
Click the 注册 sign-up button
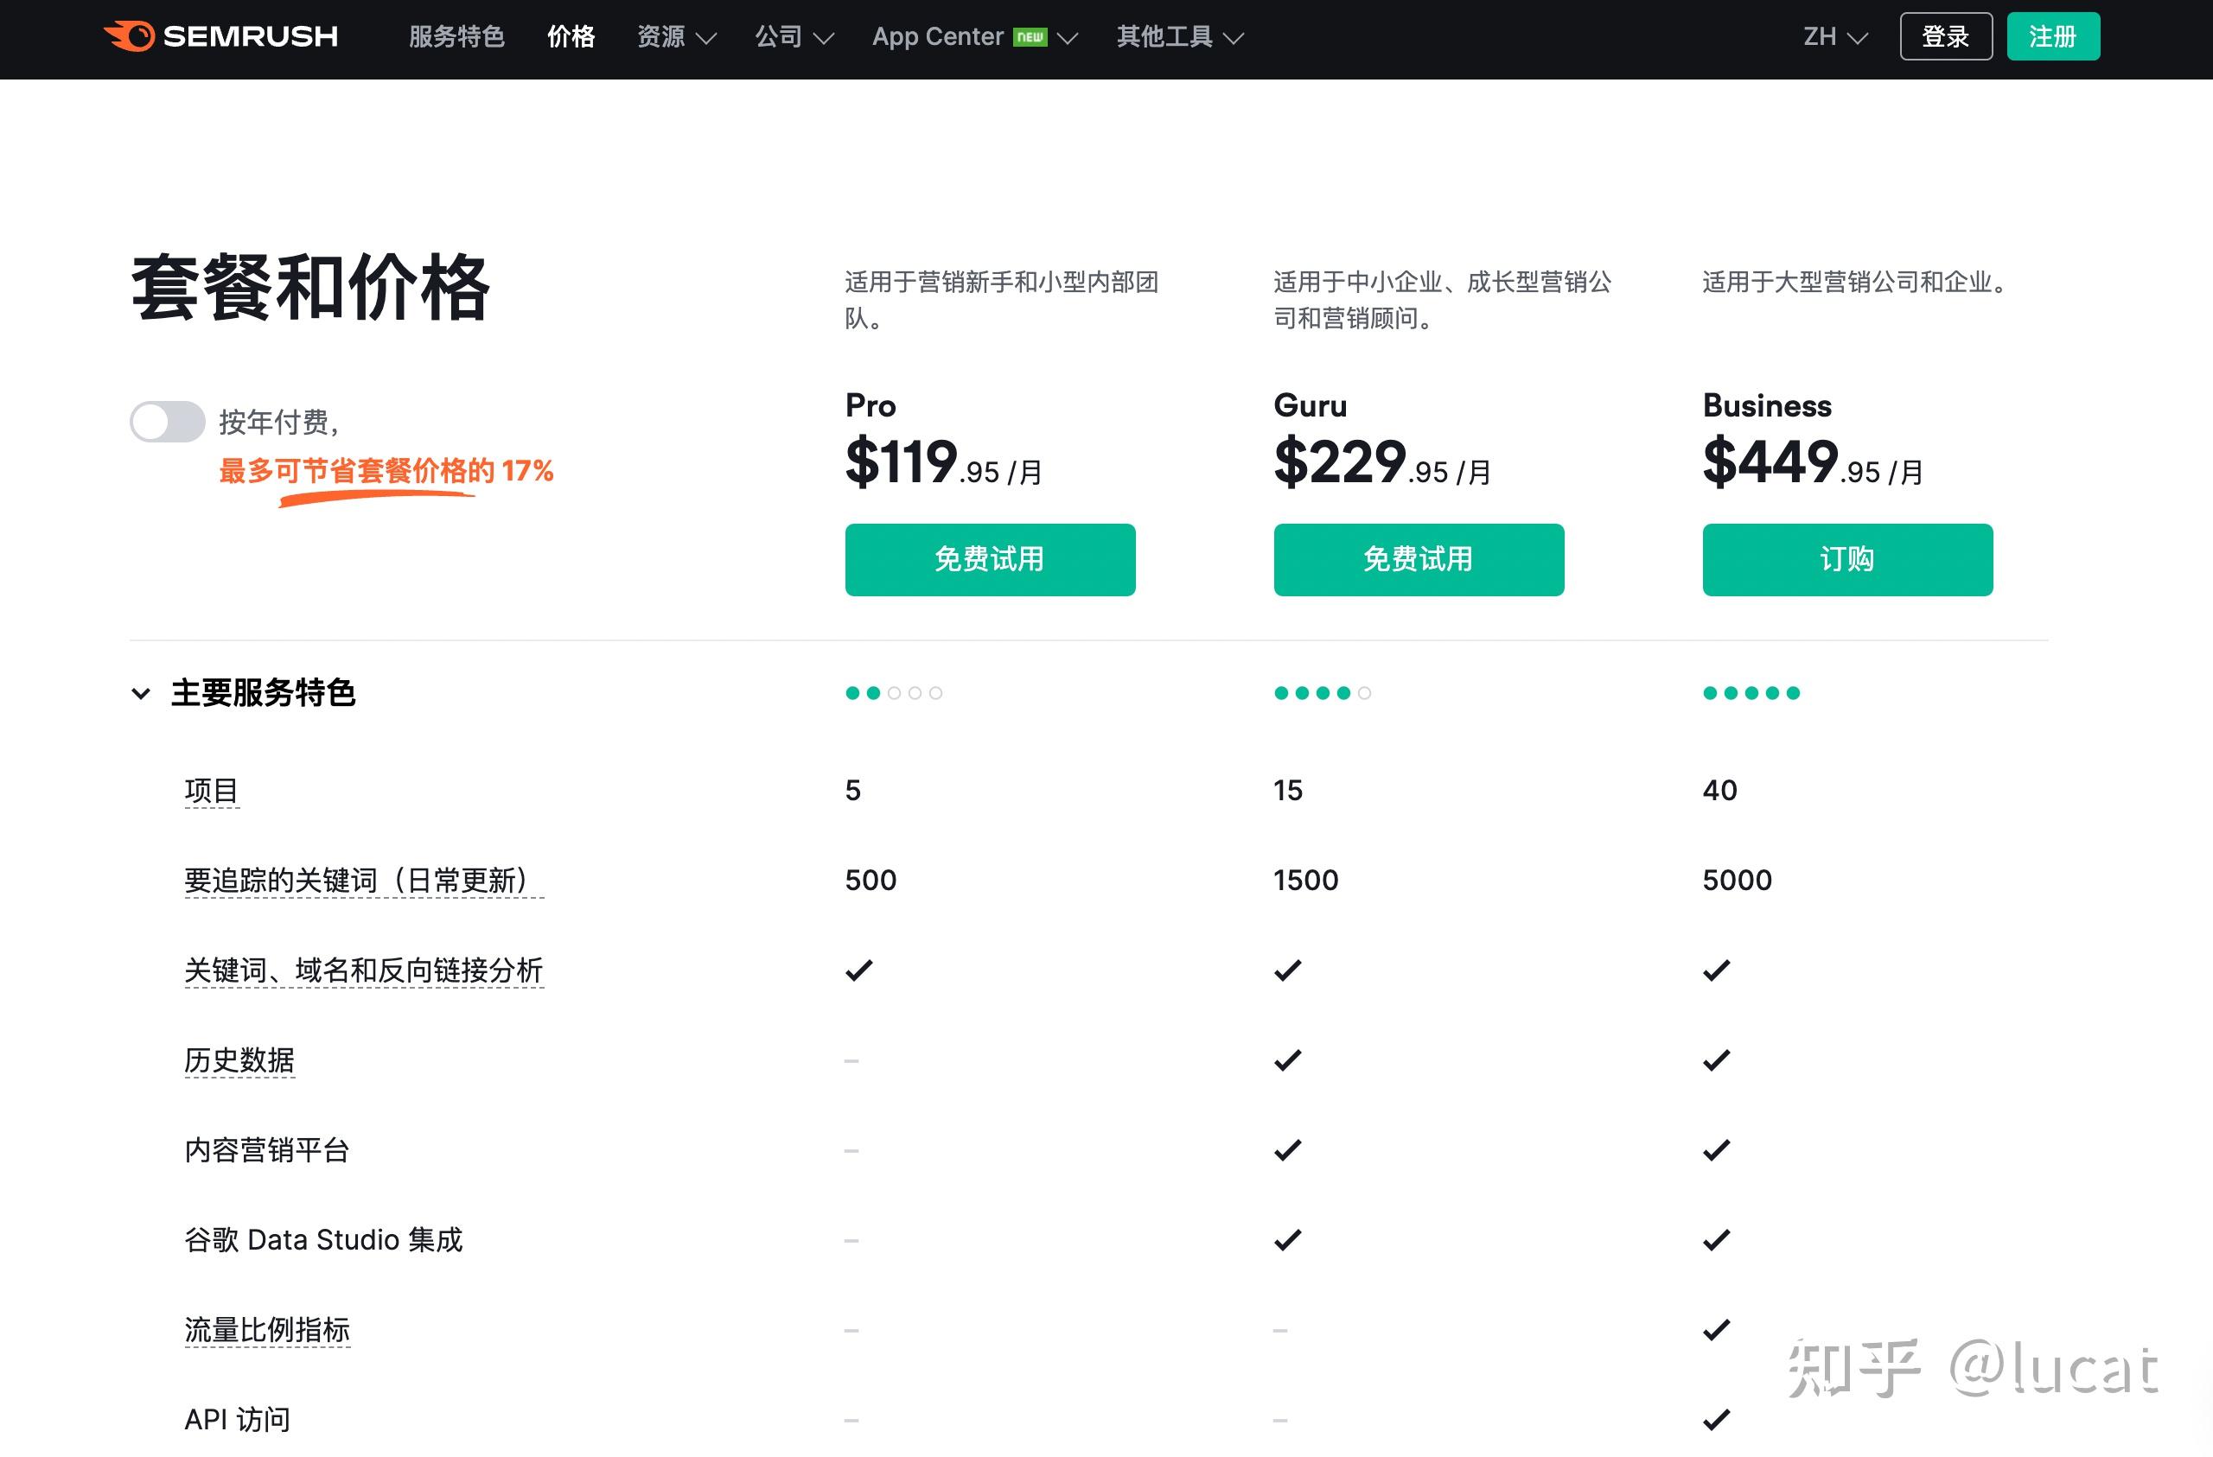coord(2053,35)
